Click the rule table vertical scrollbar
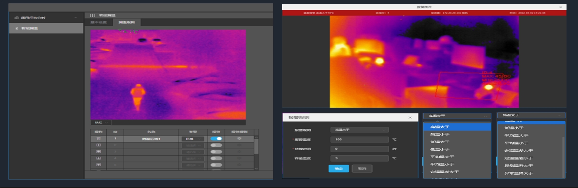Image resolution: width=578 pixels, height=188 pixels. pyautogui.click(x=256, y=146)
